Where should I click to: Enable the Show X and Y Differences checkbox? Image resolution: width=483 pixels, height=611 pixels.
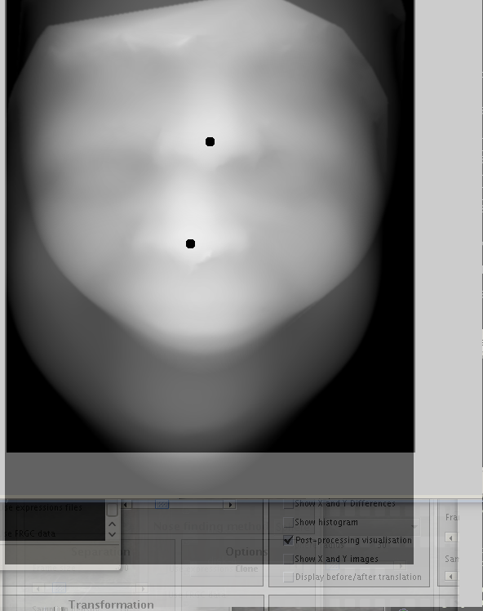pyautogui.click(x=288, y=504)
